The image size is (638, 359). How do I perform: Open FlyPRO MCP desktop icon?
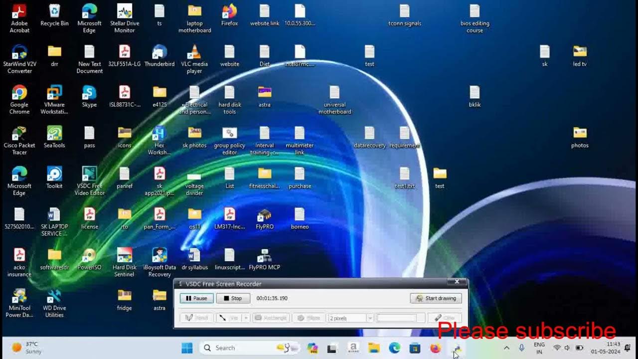(265, 258)
